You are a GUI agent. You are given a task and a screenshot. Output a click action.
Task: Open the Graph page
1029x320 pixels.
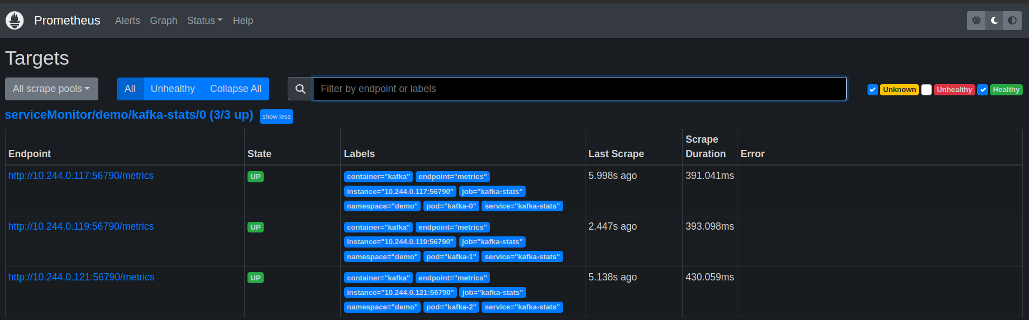pyautogui.click(x=163, y=21)
